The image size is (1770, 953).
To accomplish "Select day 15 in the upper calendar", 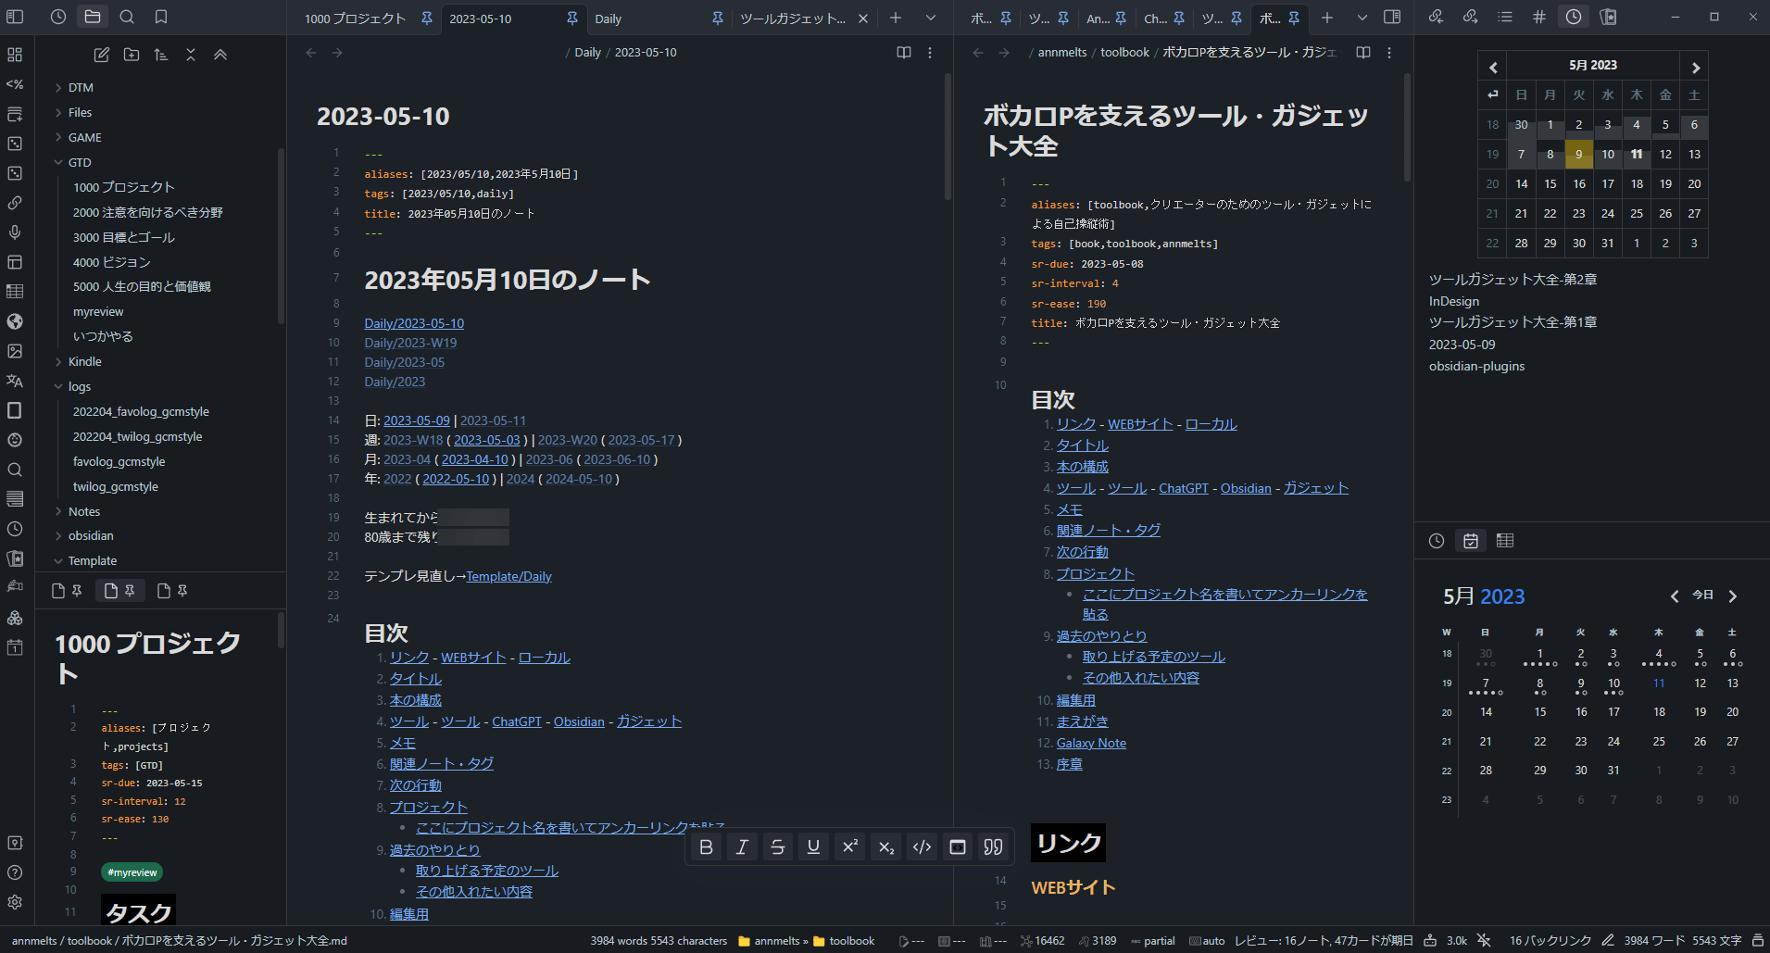I will coord(1550,183).
